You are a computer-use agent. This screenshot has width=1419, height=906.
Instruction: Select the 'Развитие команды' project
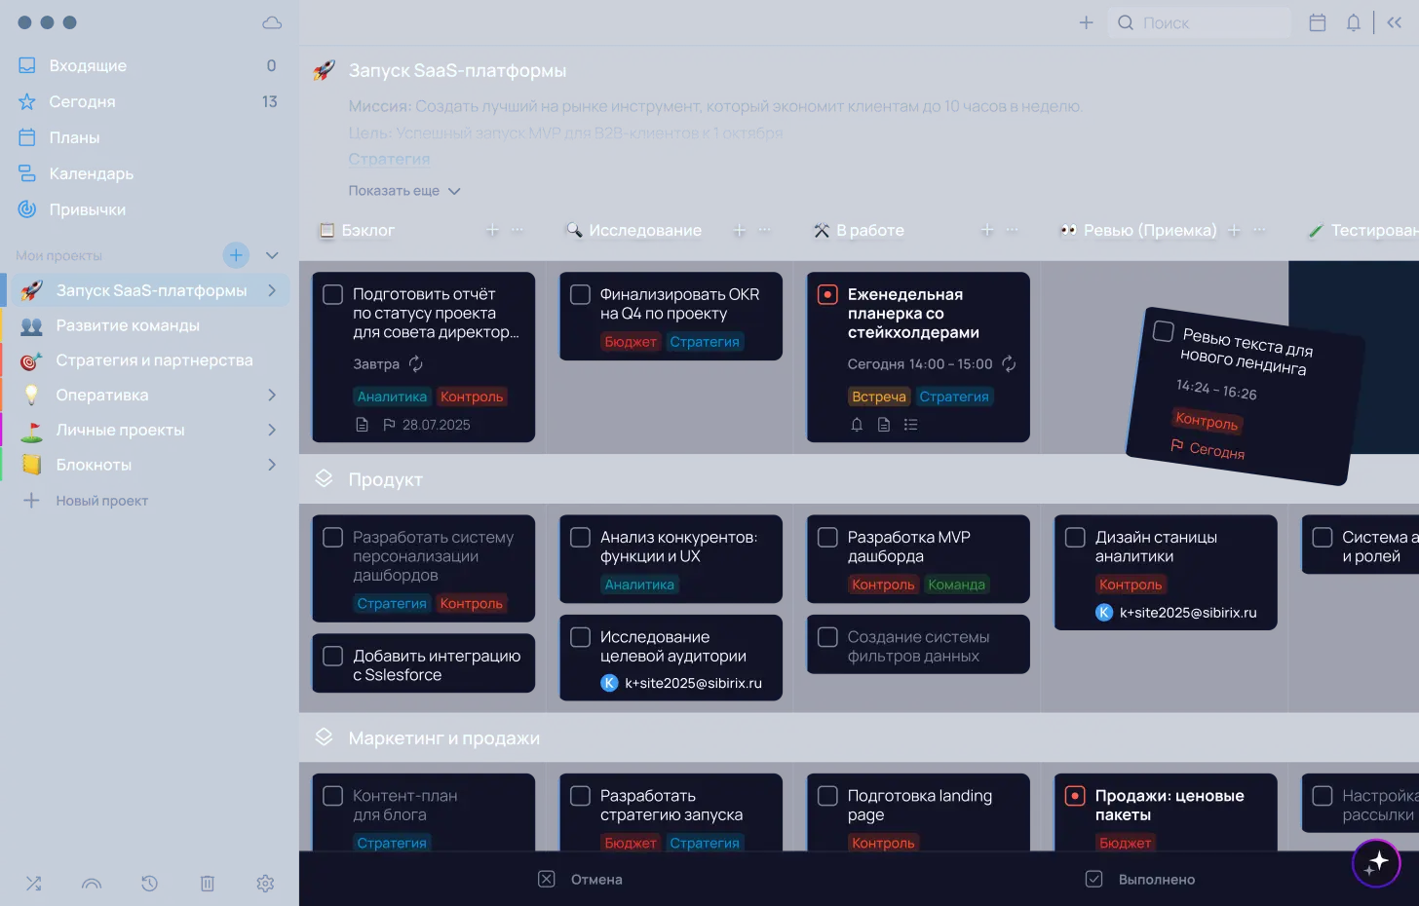coord(128,325)
